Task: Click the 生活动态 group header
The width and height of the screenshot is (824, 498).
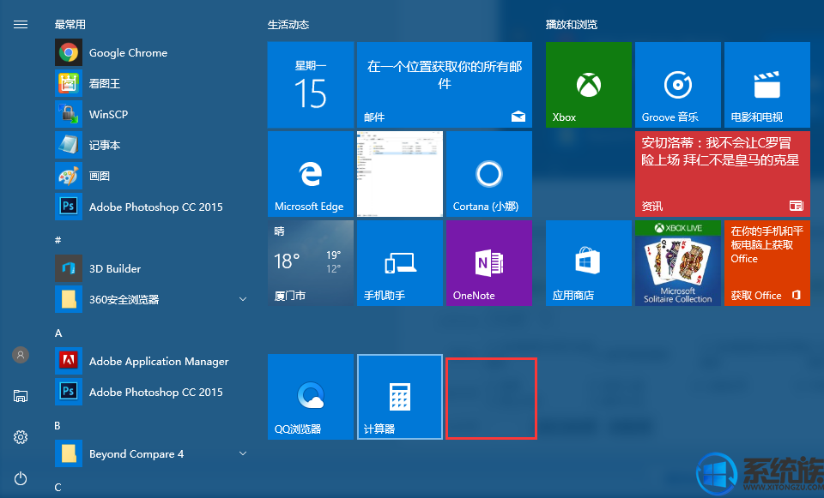Action: click(x=288, y=25)
